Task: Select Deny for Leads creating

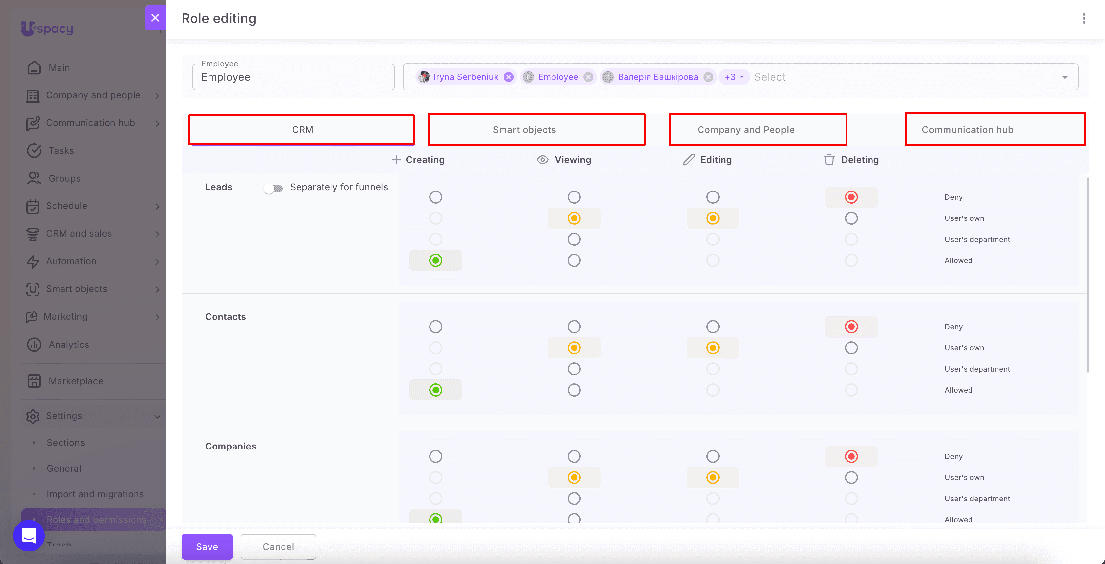Action: [x=435, y=197]
